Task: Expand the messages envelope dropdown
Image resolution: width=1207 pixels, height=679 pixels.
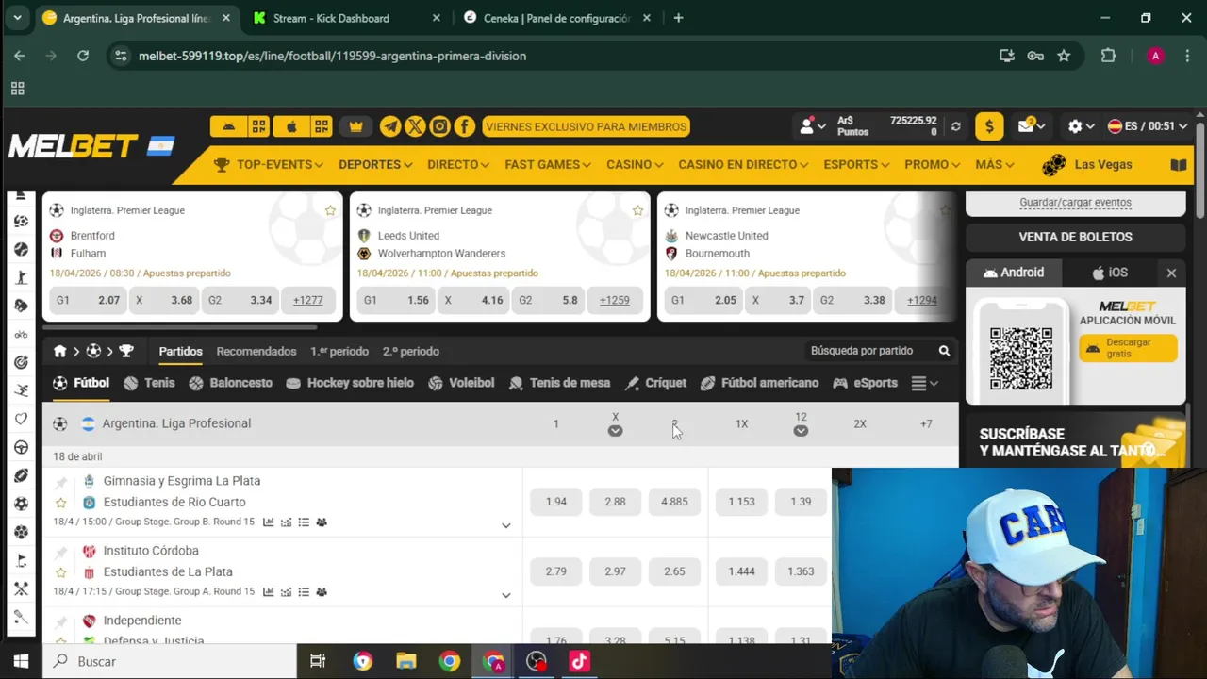Action: pos(1032,126)
